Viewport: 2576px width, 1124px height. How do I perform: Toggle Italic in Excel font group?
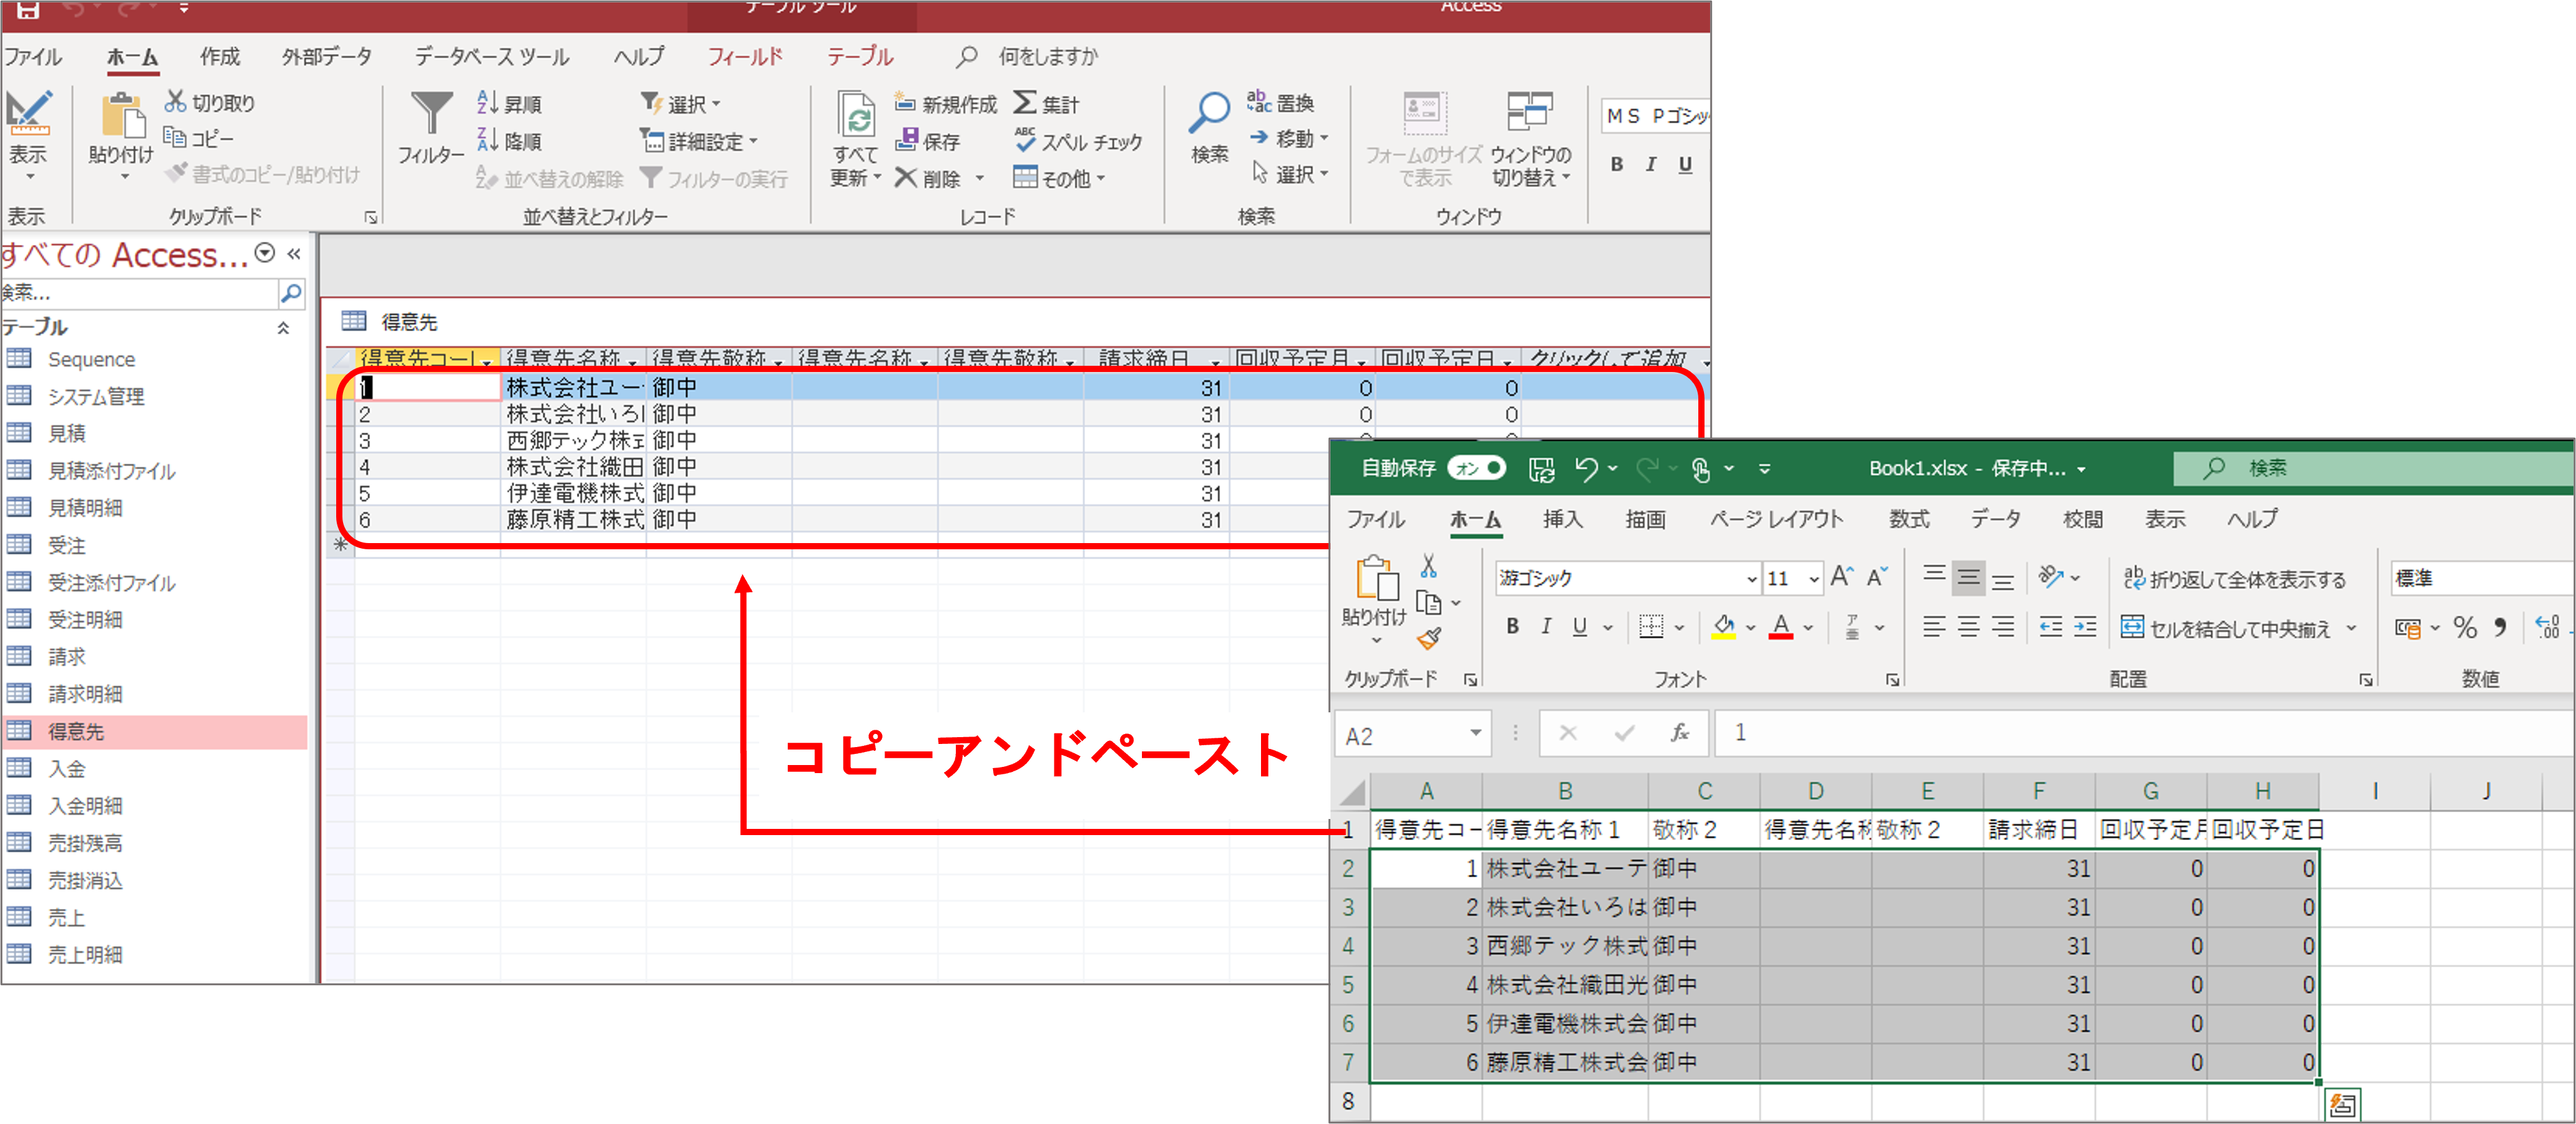pos(1546,626)
